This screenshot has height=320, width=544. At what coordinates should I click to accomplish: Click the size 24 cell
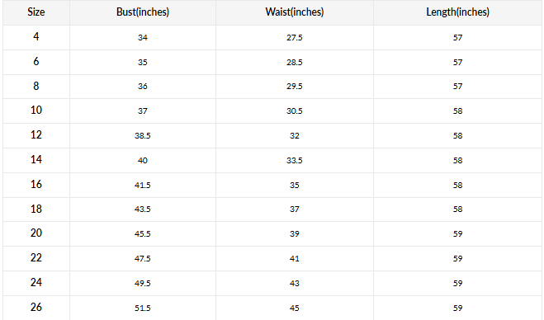[x=36, y=282]
